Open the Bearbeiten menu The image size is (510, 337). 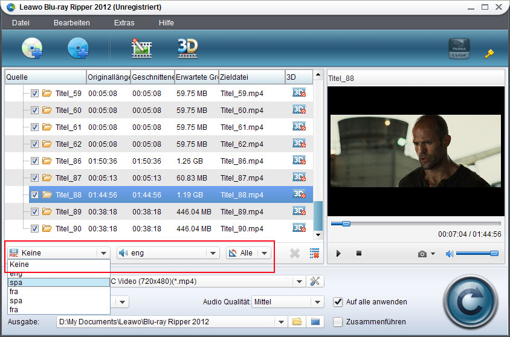pyautogui.click(x=71, y=23)
